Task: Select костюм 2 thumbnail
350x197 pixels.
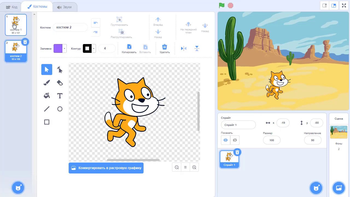Action: [16, 51]
